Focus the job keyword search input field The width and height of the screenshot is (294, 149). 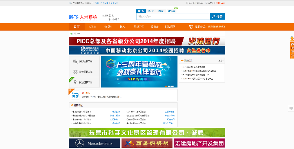tap(173, 16)
